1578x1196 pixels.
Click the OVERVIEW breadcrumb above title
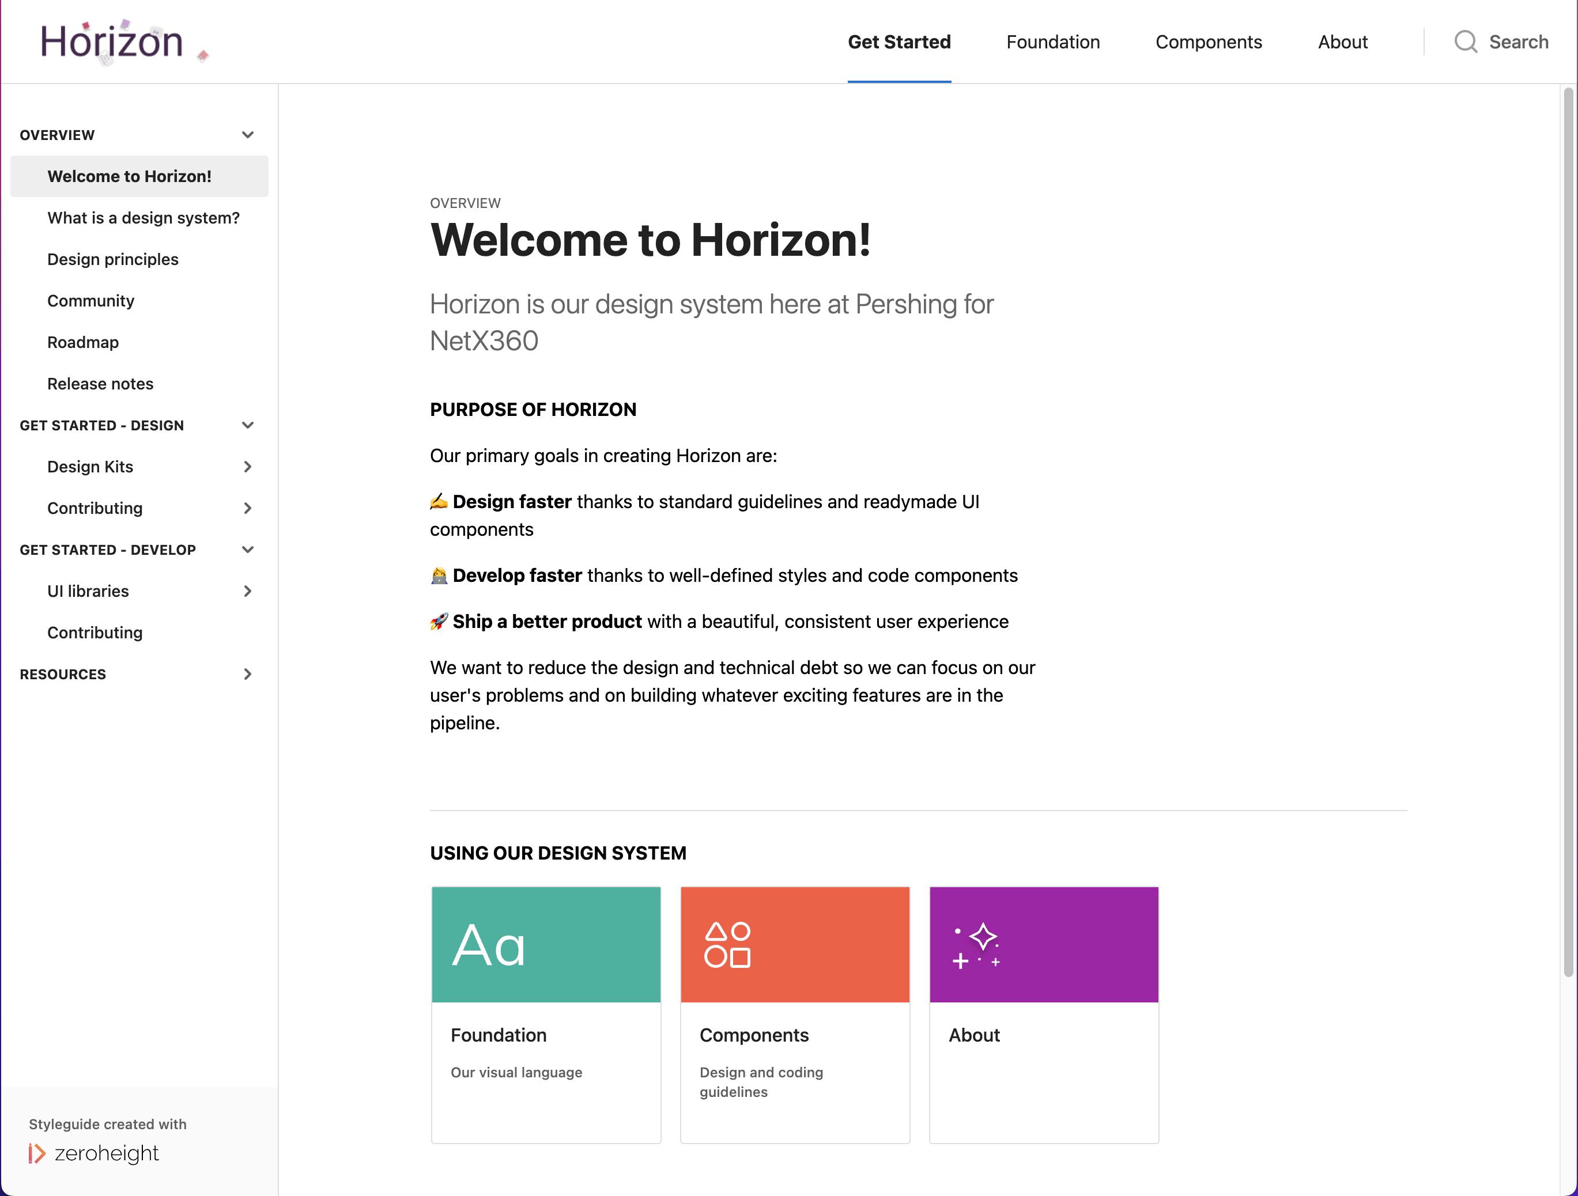[x=465, y=203]
